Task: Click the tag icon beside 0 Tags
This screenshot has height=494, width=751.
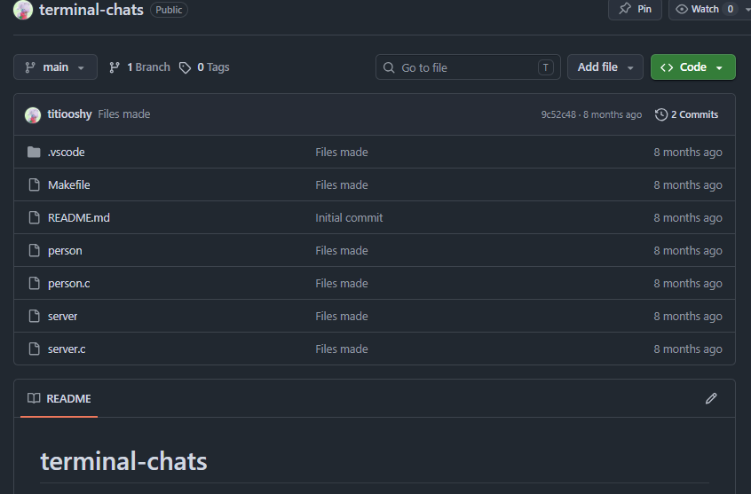Action: point(185,67)
